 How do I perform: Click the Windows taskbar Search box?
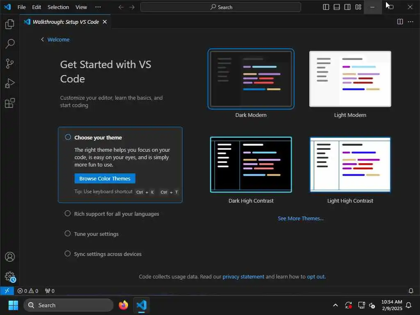(68, 305)
